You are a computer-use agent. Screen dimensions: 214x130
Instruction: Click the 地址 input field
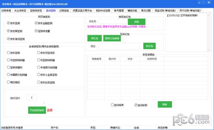coord(119,46)
